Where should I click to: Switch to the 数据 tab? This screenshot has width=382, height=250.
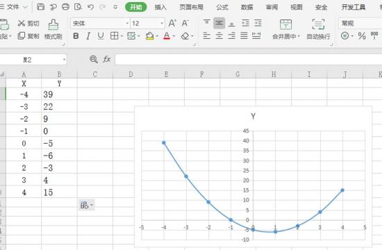[247, 7]
